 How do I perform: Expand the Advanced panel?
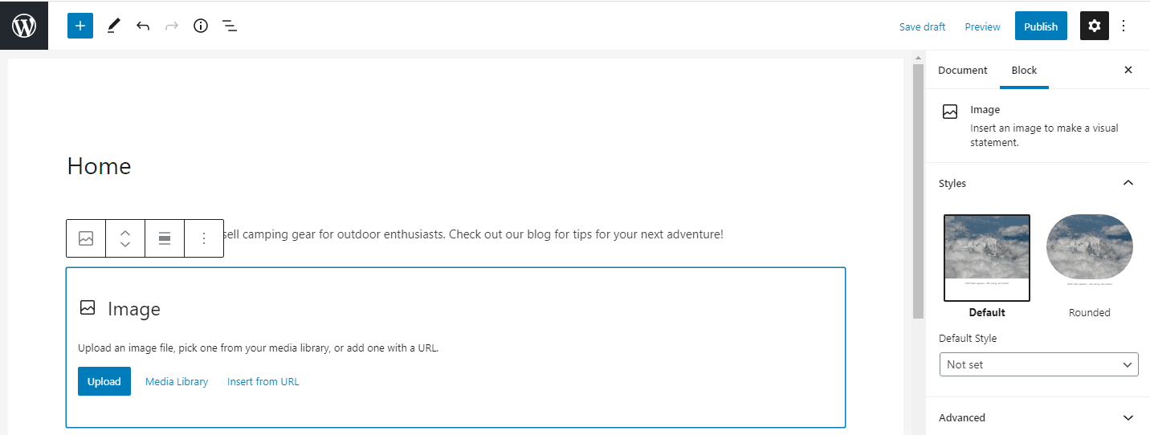1128,417
